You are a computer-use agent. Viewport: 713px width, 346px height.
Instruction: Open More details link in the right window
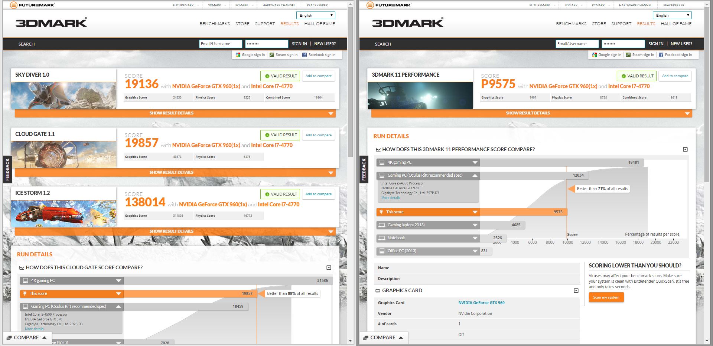(391, 198)
